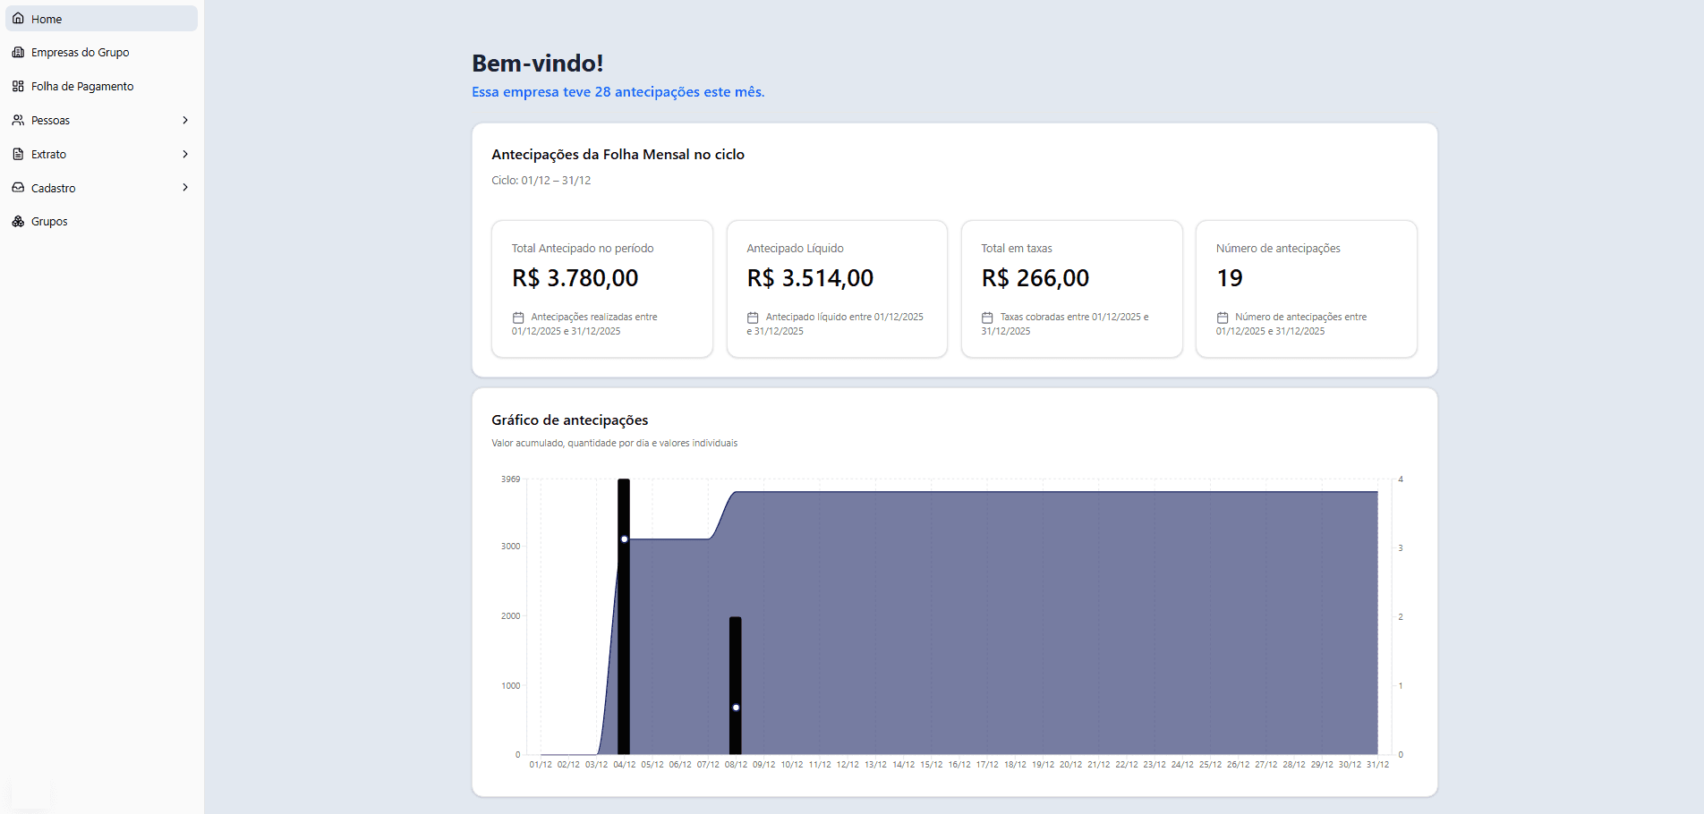Click the Home house icon in sidebar

18,19
